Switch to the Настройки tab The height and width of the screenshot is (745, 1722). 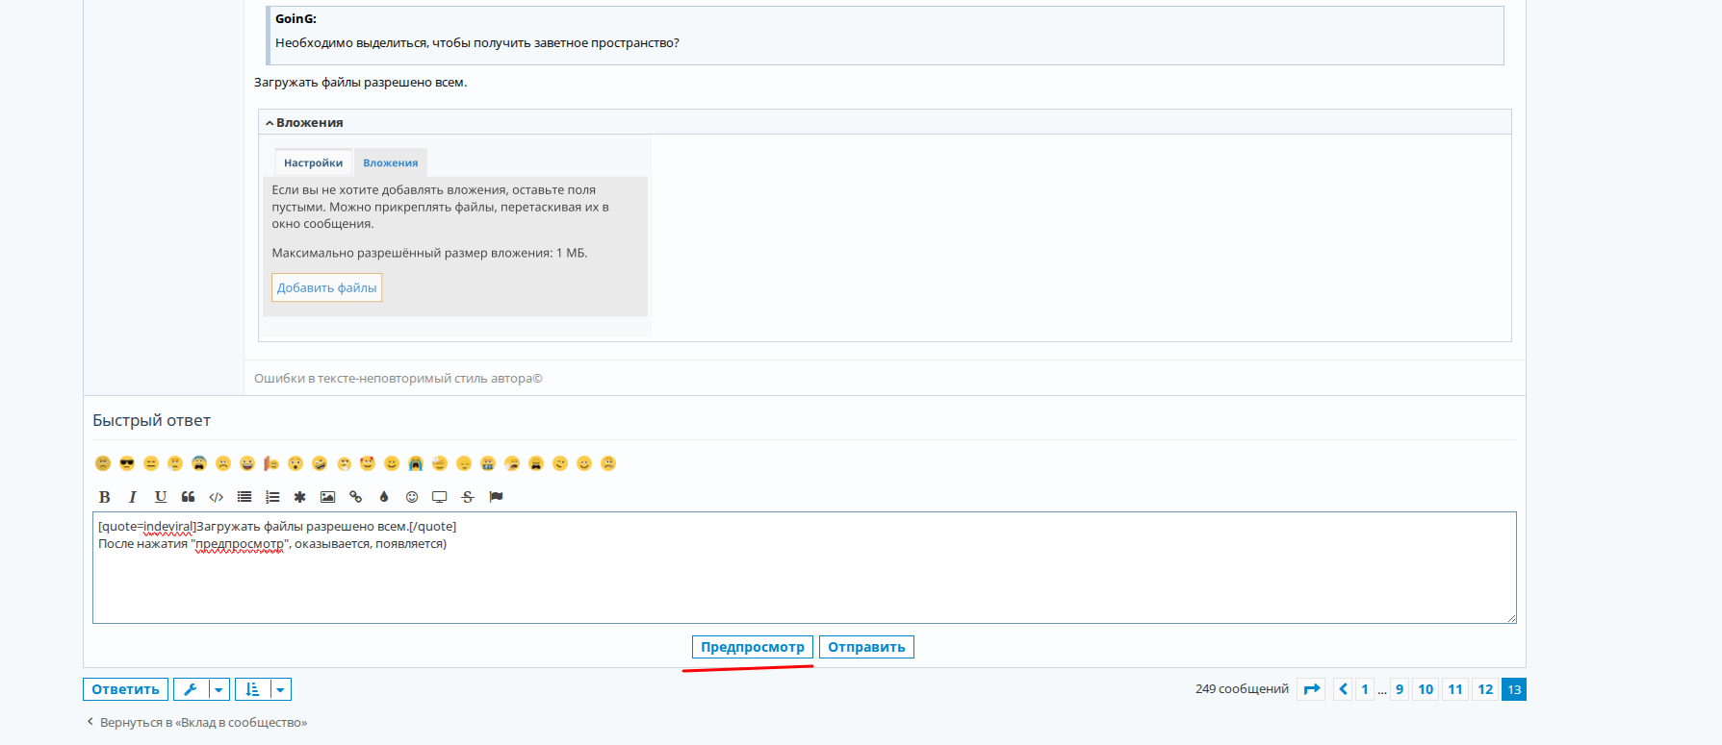pyautogui.click(x=313, y=163)
